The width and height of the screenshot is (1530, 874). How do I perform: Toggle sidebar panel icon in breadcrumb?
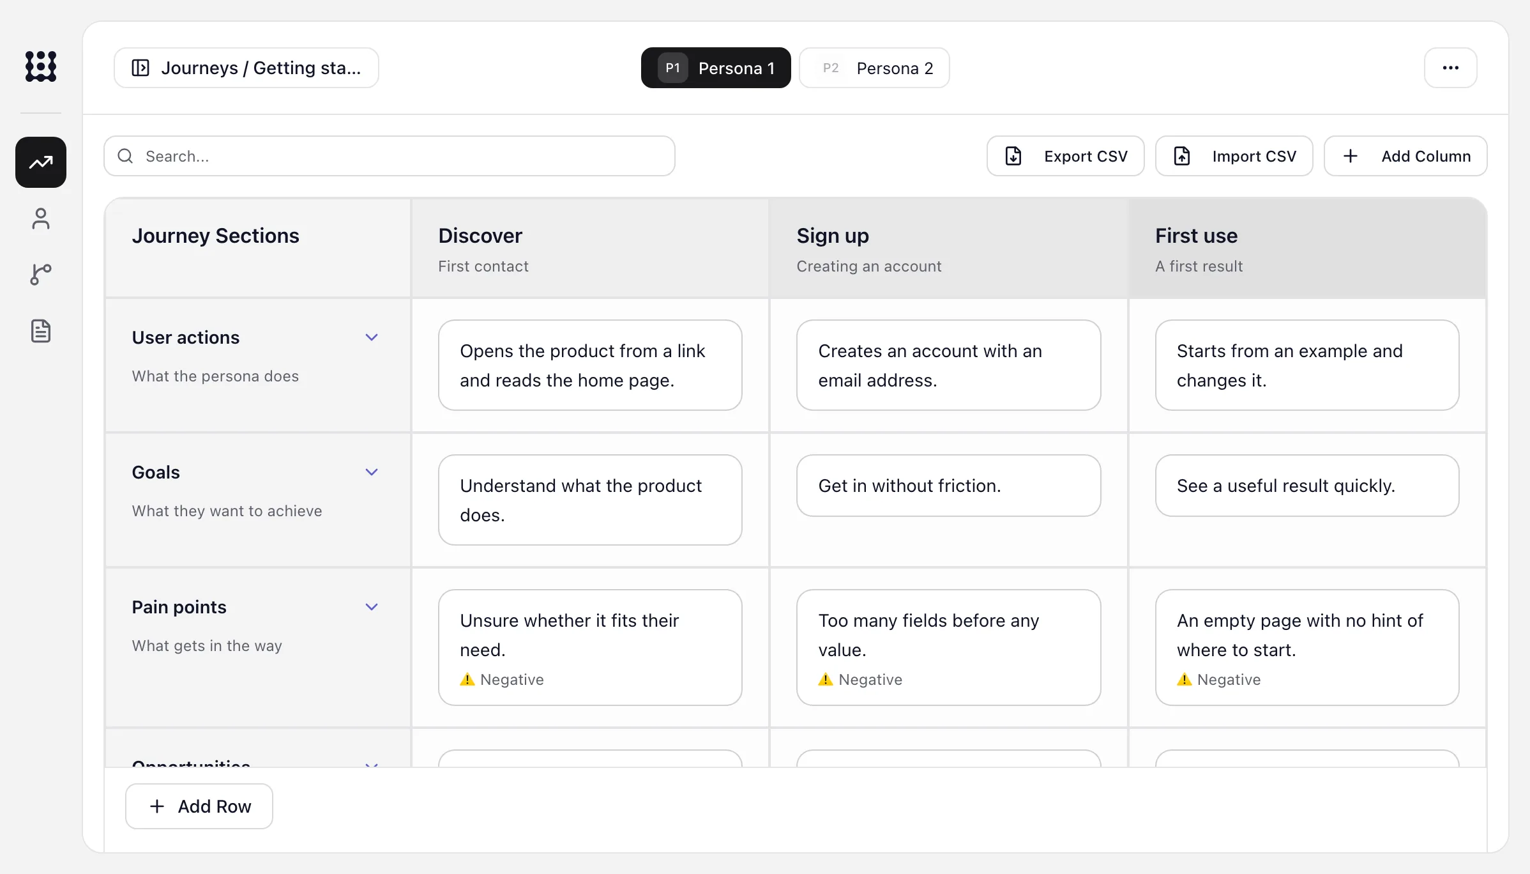(x=140, y=68)
